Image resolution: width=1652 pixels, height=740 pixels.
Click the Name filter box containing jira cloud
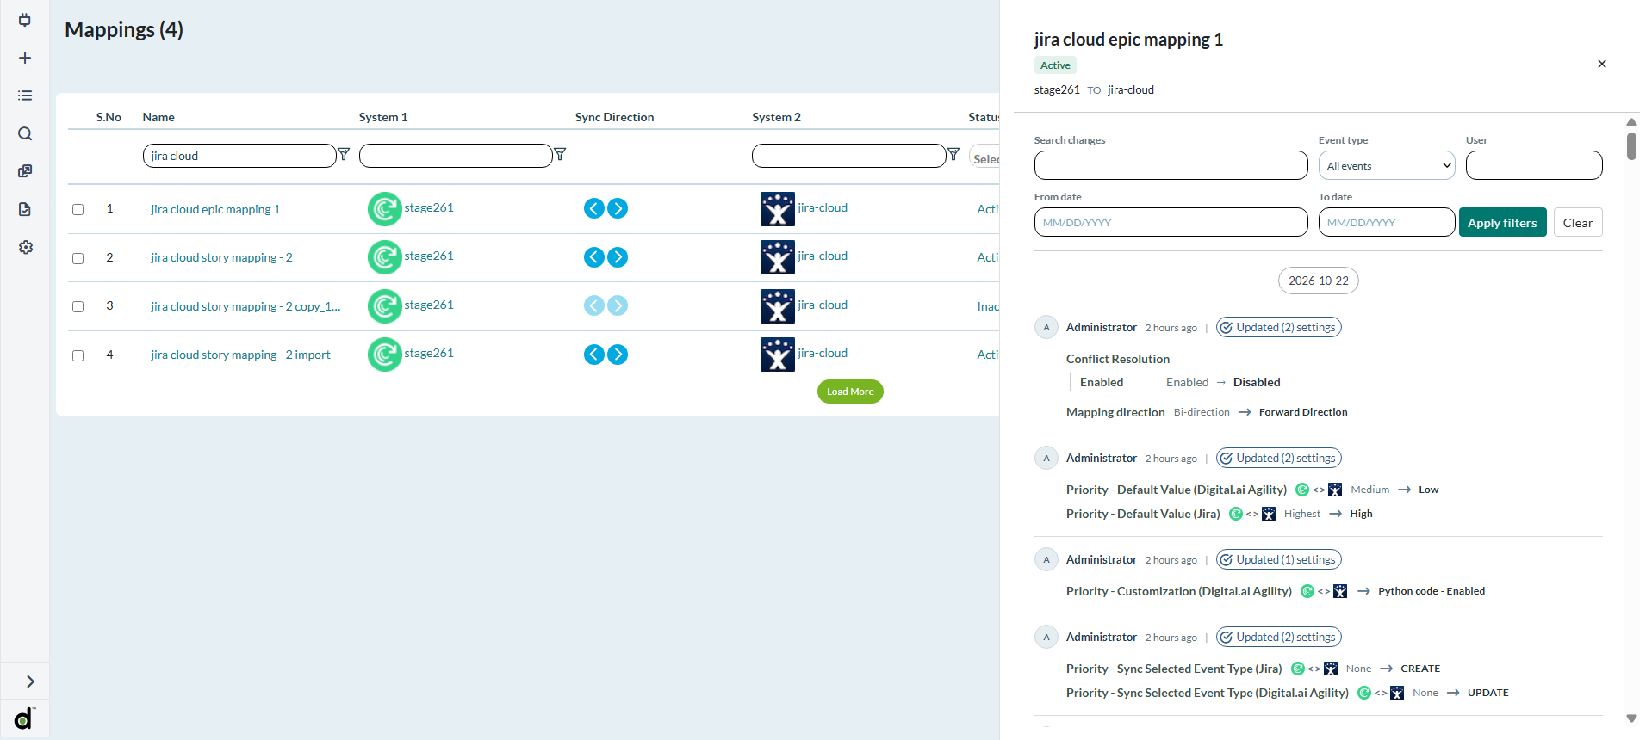click(x=239, y=156)
